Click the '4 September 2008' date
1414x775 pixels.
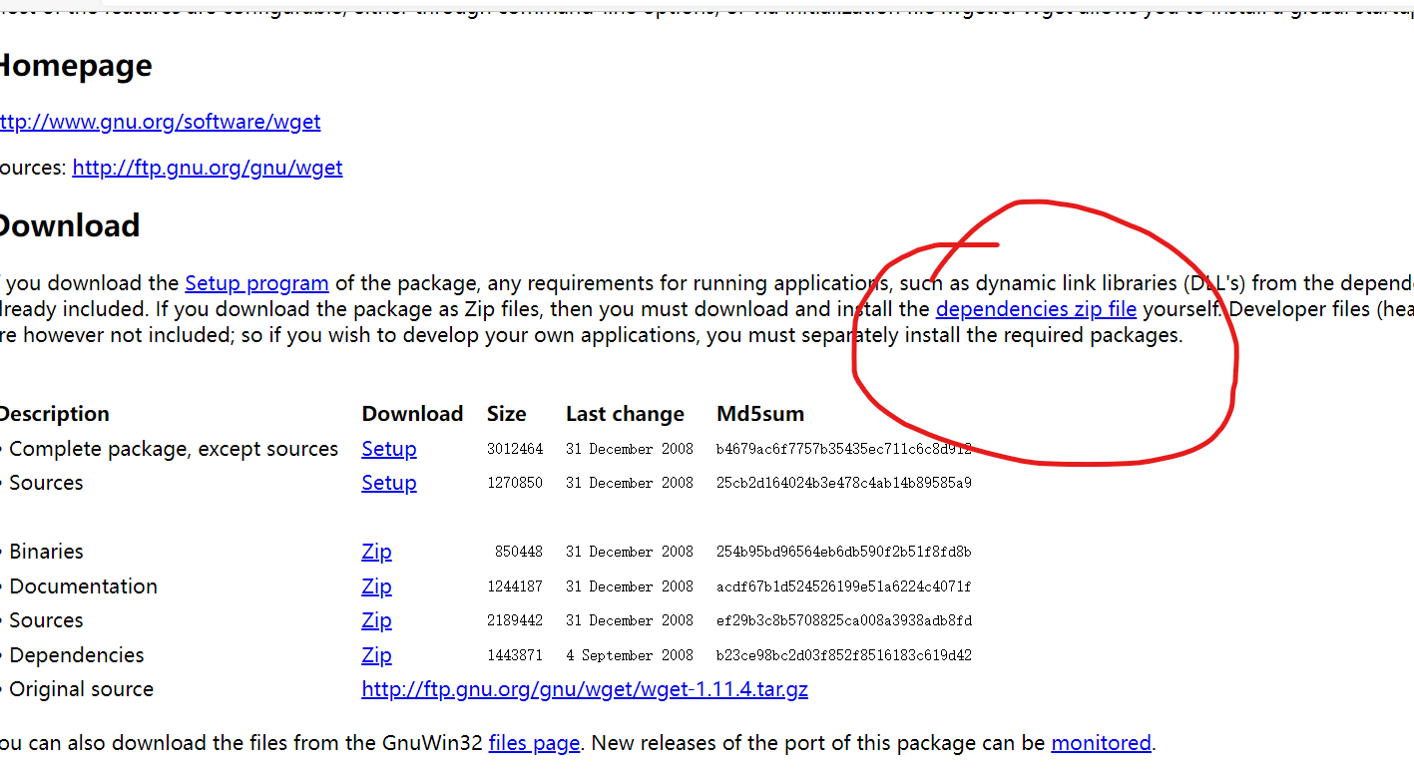pos(630,655)
